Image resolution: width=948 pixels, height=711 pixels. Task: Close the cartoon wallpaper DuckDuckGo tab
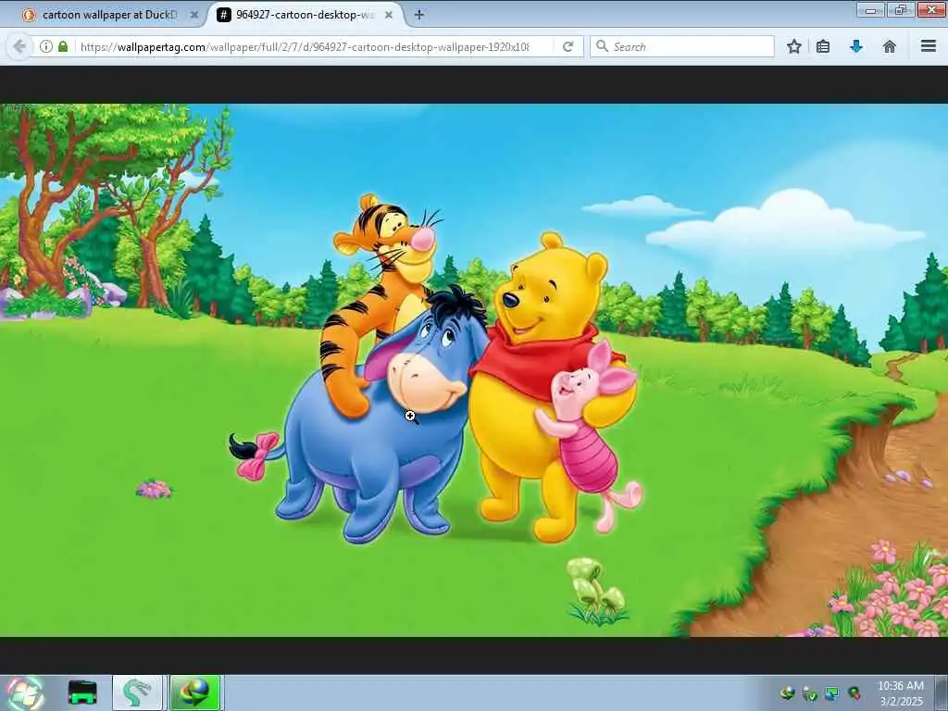[194, 15]
